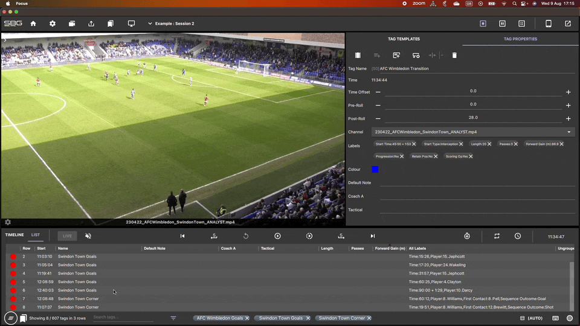
Task: Remove the Start Type:Interception label chip
Action: (x=461, y=144)
